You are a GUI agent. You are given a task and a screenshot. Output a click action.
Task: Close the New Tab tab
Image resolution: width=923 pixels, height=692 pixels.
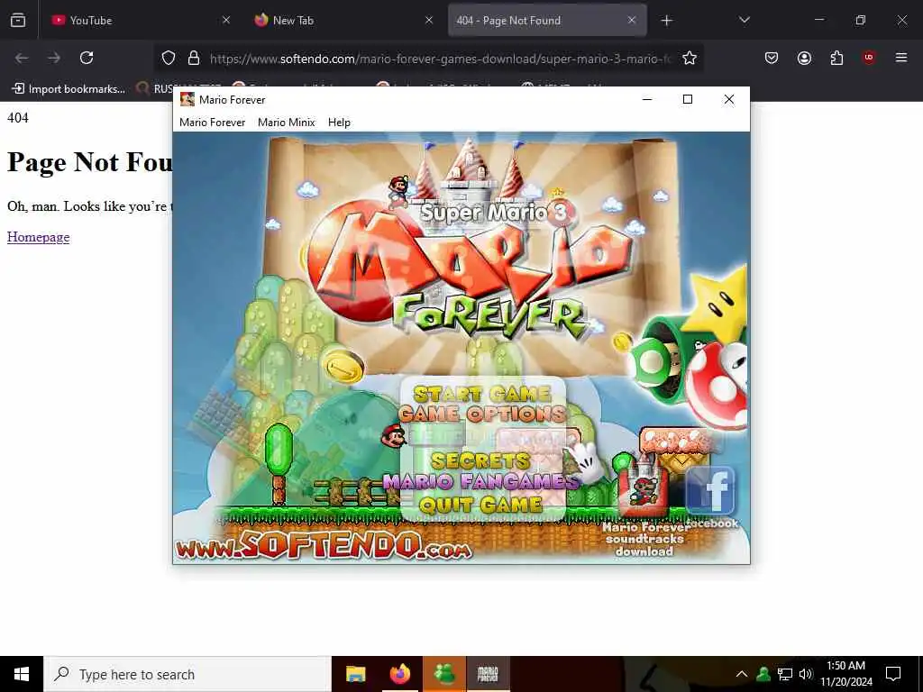coord(429,21)
